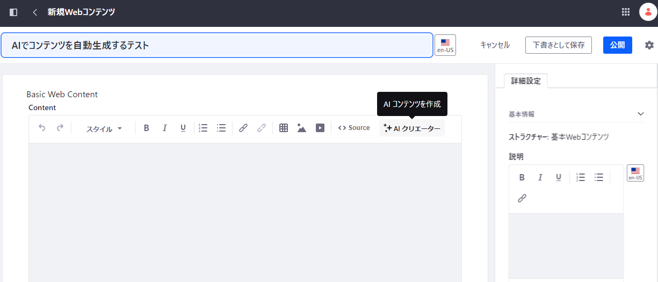The height and width of the screenshot is (282, 658).
Task: Redo in the Content editor toolbar
Action: [x=60, y=128]
